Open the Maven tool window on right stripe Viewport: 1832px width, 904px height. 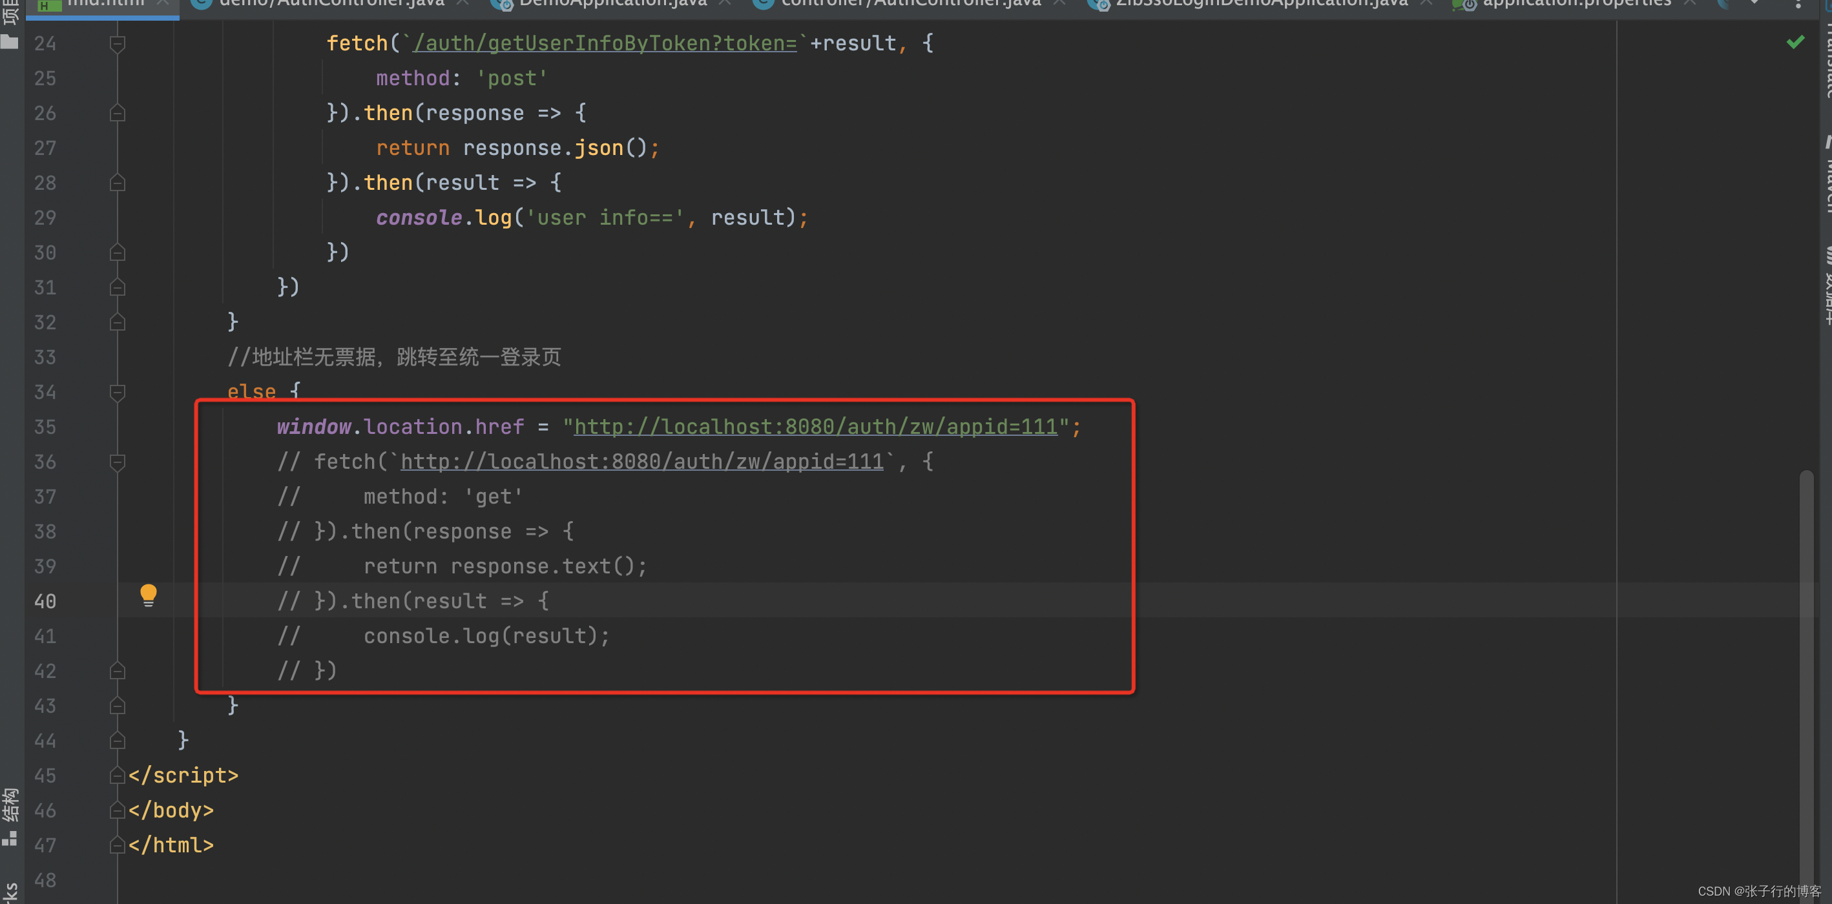click(1826, 174)
